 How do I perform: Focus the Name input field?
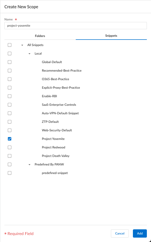click(75, 26)
